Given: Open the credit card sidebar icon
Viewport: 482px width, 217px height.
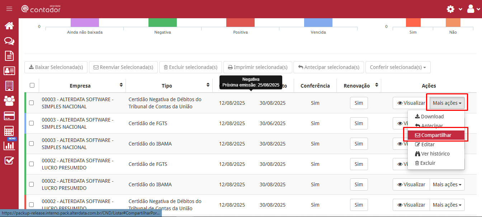Looking at the screenshot, I should coord(9,116).
